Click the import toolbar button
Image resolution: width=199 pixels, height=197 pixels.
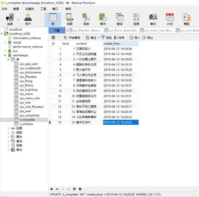tap(135, 38)
